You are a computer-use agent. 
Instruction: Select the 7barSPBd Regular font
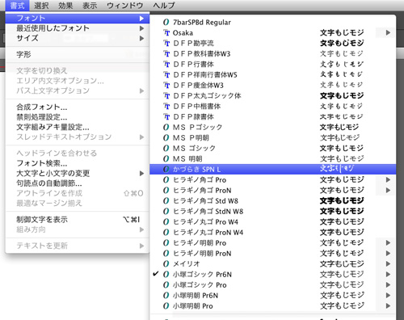pyautogui.click(x=272, y=22)
